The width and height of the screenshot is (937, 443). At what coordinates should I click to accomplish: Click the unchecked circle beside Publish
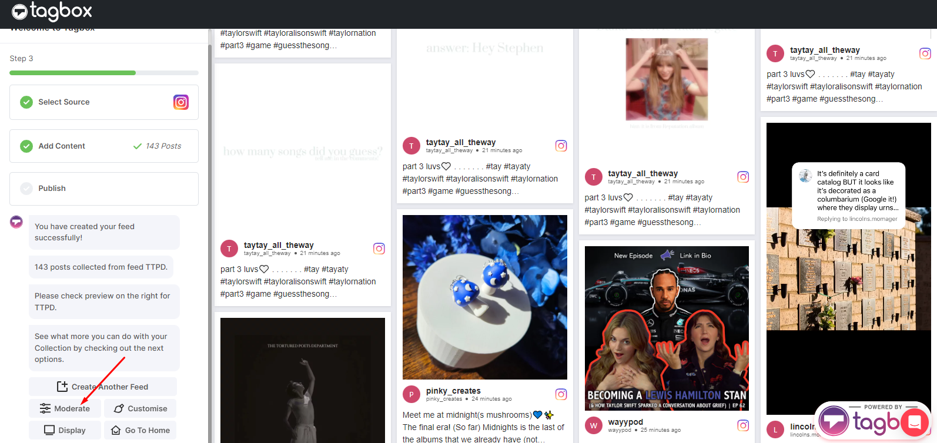[x=26, y=189]
